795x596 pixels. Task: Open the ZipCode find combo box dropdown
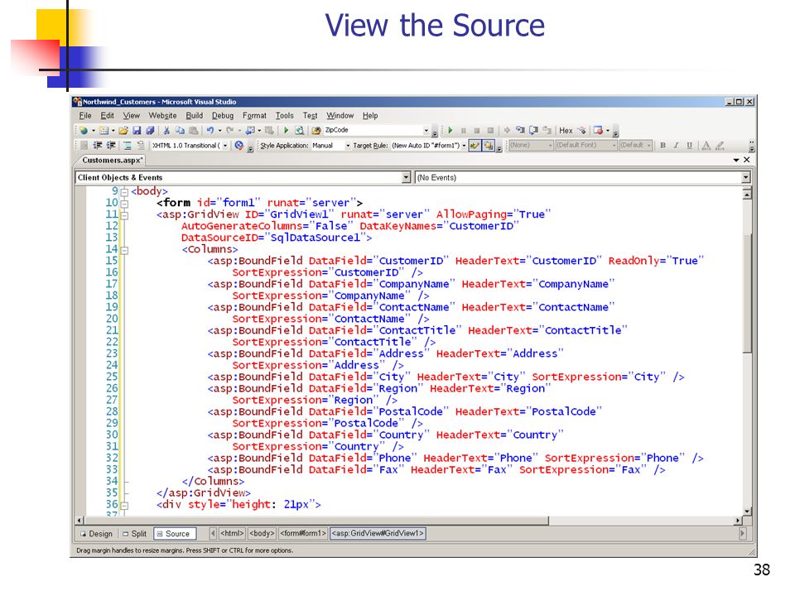point(426,130)
